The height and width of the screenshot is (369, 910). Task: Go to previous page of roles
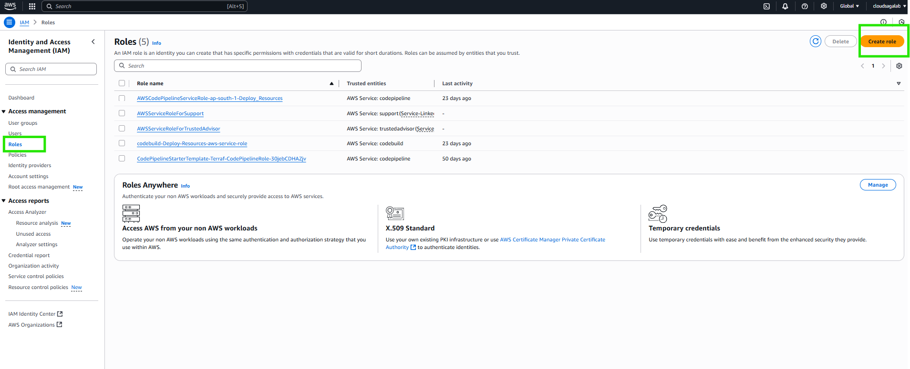pos(862,66)
